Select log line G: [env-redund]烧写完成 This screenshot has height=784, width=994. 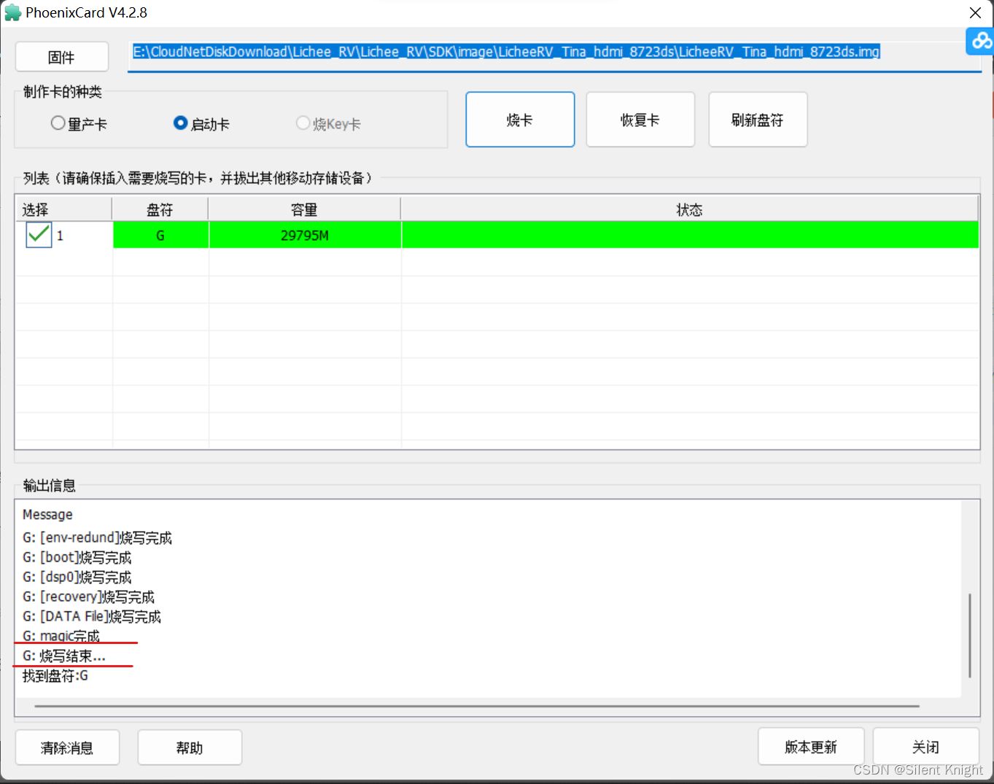[97, 537]
